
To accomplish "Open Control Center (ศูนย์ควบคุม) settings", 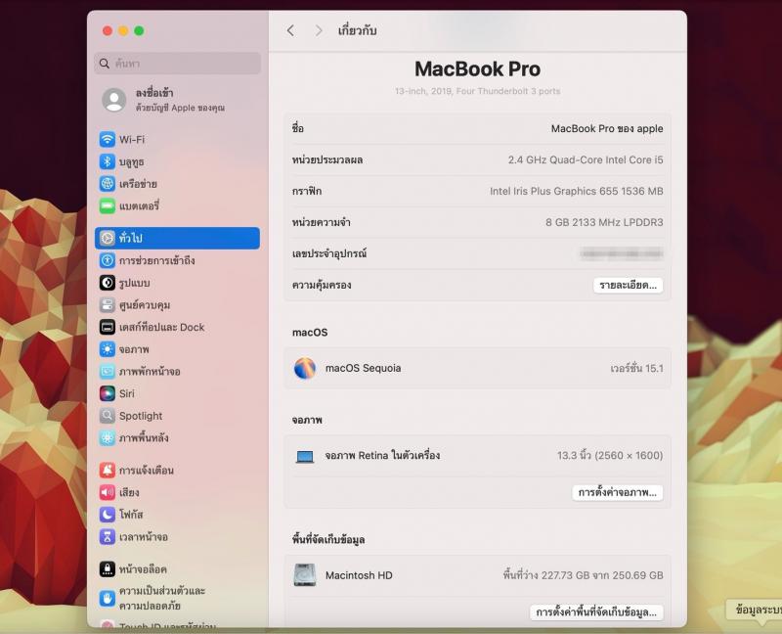I will (x=177, y=304).
